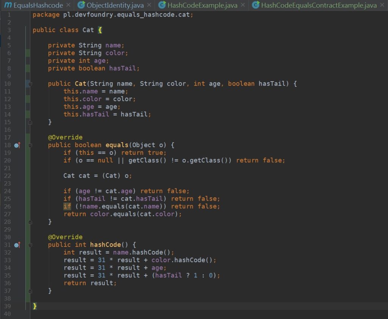Click the @Override annotation above hashCode

pyautogui.click(x=65, y=237)
